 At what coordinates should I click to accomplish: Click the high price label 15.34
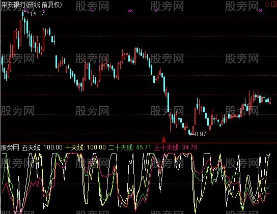pyautogui.click(x=37, y=14)
